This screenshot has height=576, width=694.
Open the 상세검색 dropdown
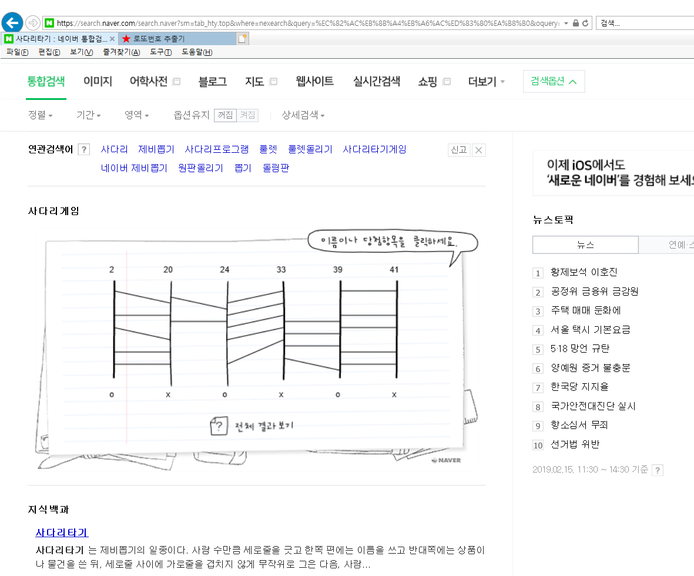click(303, 115)
